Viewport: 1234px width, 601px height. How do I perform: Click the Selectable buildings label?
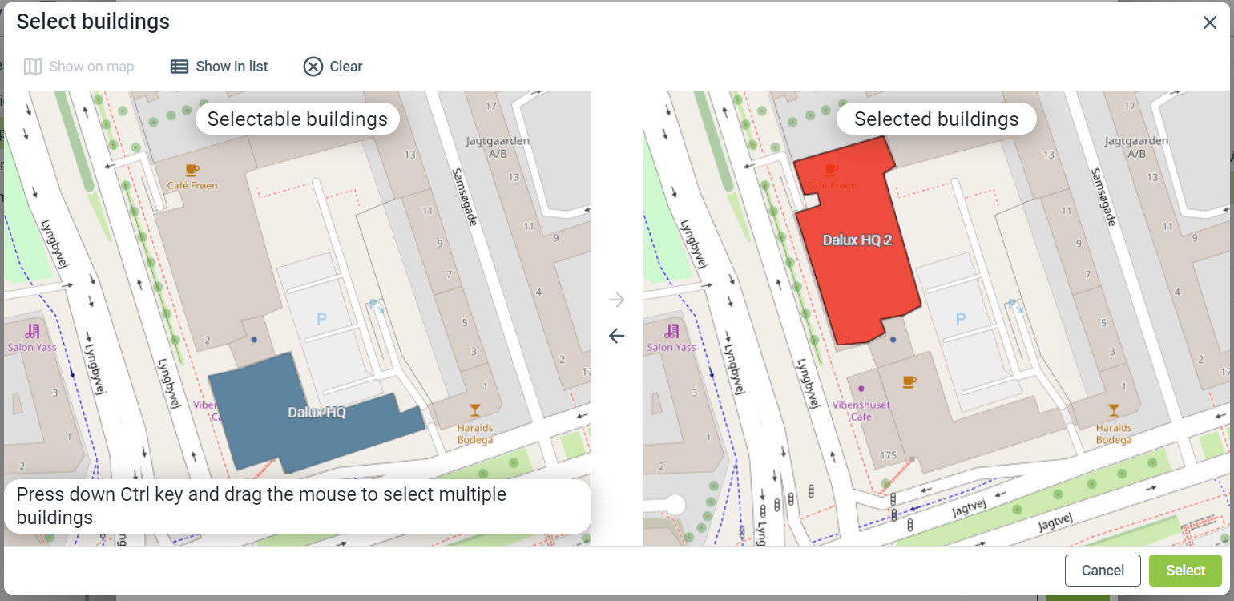[x=297, y=119]
